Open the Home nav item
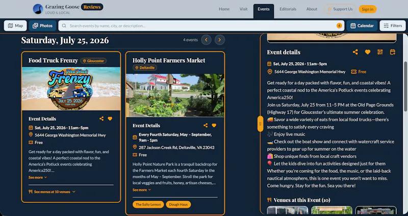 tap(224, 9)
